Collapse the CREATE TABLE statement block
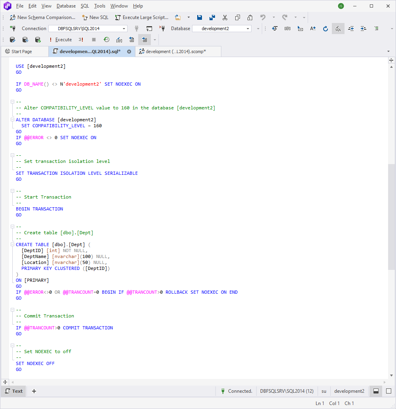The height and width of the screenshot is (409, 396). pos(12,245)
